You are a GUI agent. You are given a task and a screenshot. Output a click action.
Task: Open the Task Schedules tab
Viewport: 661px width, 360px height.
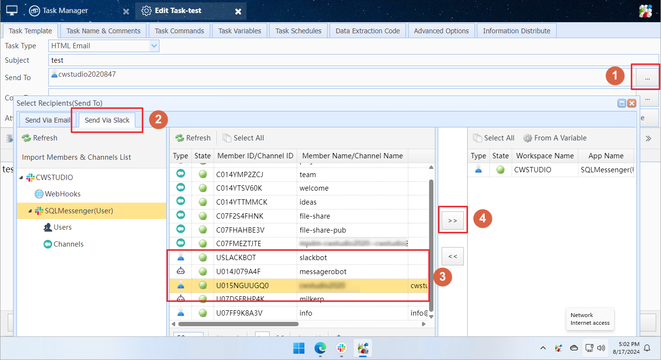298,31
